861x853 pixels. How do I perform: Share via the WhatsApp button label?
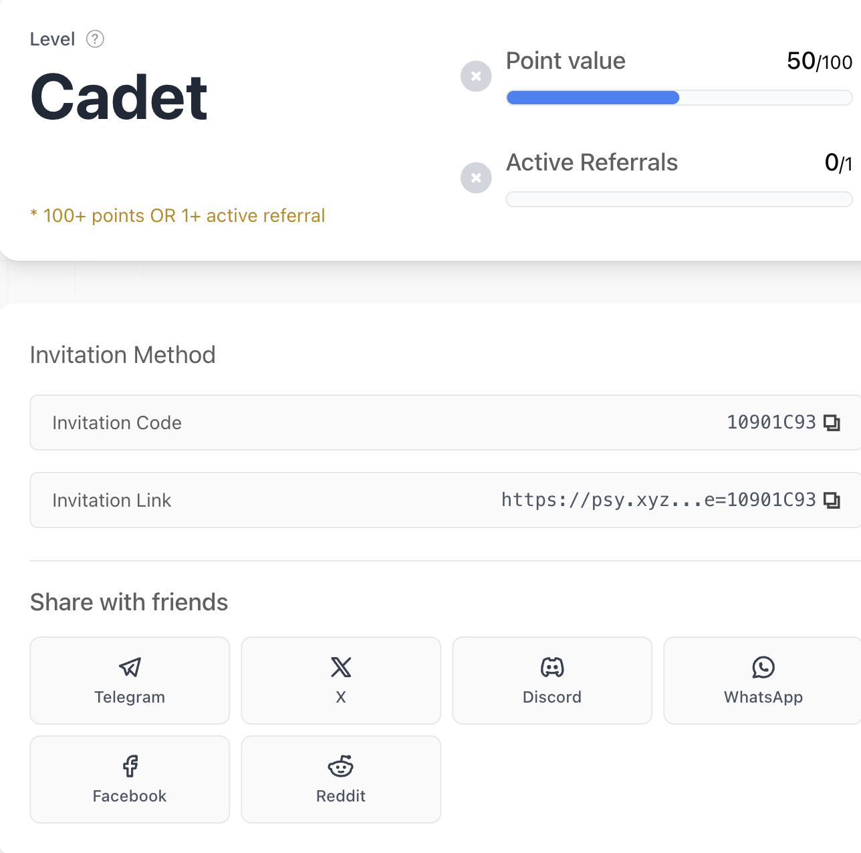click(x=763, y=697)
